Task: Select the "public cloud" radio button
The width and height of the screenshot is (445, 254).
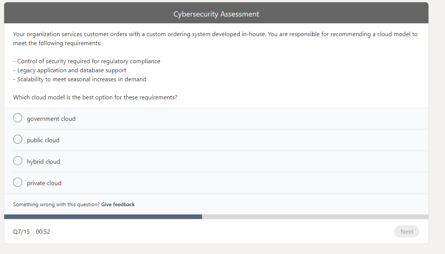Action: point(18,139)
